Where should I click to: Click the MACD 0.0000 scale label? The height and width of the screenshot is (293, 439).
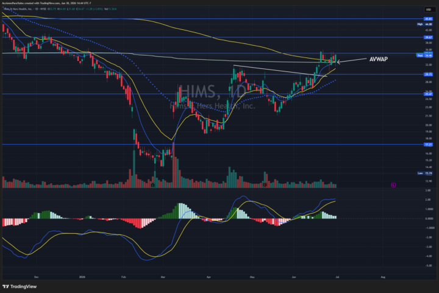429,219
